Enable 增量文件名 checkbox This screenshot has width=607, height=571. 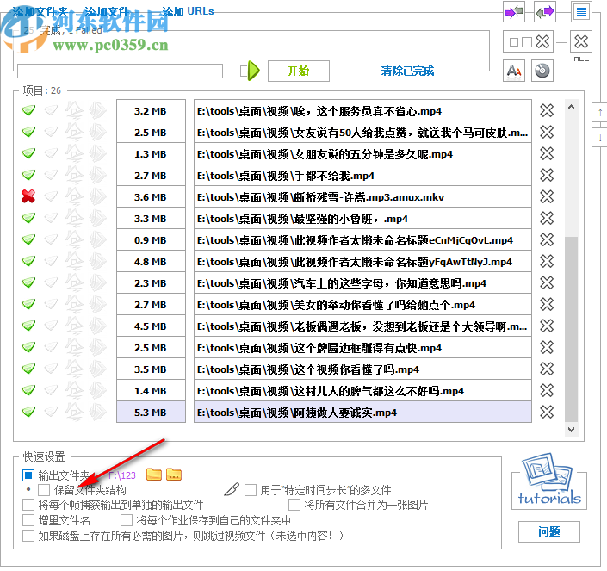tap(28, 520)
